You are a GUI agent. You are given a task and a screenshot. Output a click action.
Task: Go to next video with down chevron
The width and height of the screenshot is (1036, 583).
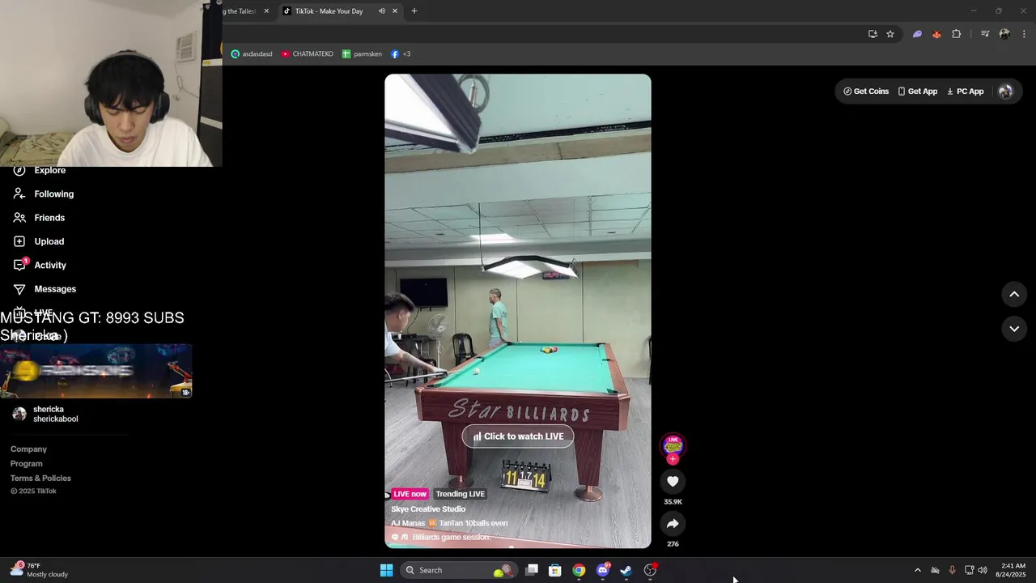1014,329
